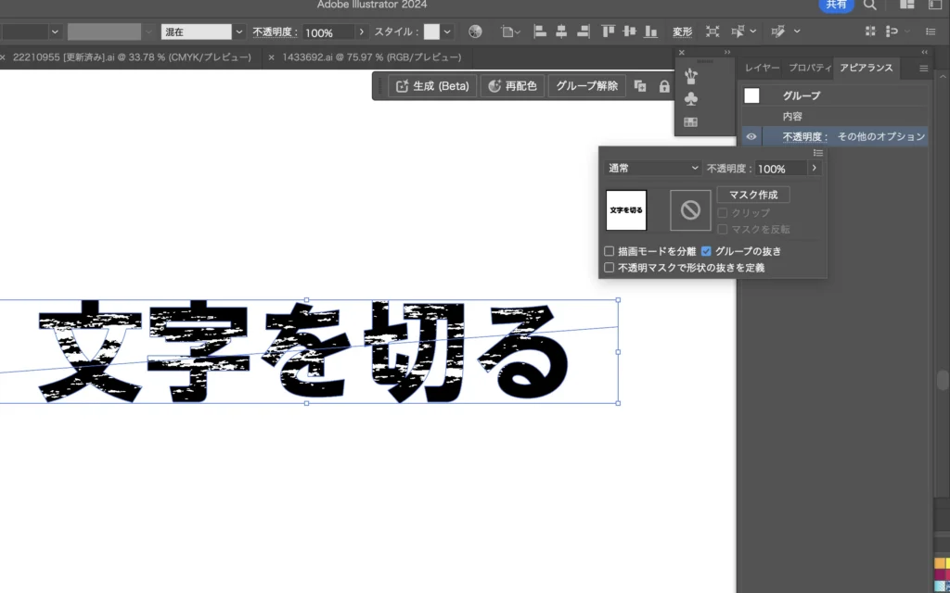Click the horizontal align left icon
The image size is (950, 593).
(541, 32)
